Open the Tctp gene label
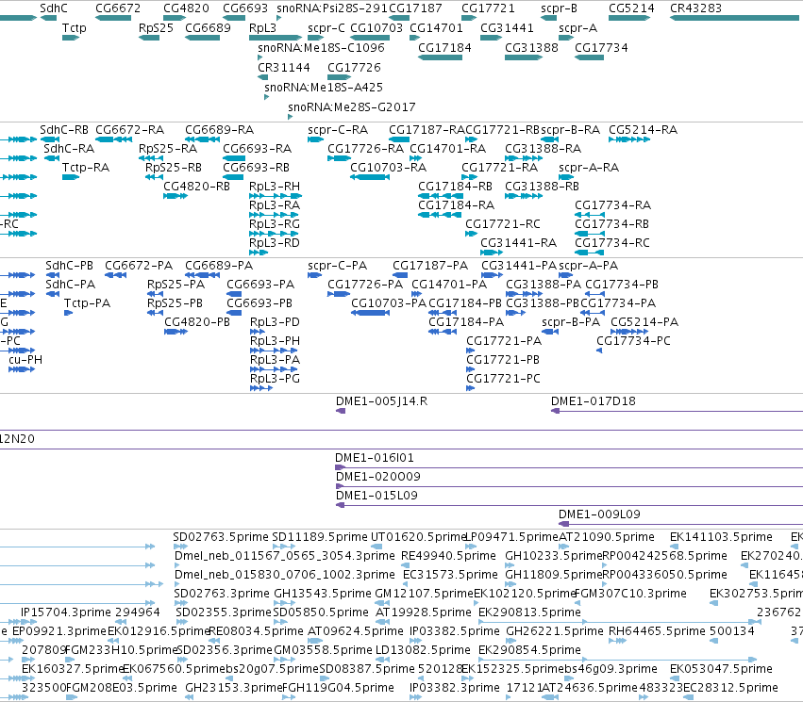The image size is (803, 702). 75,28
